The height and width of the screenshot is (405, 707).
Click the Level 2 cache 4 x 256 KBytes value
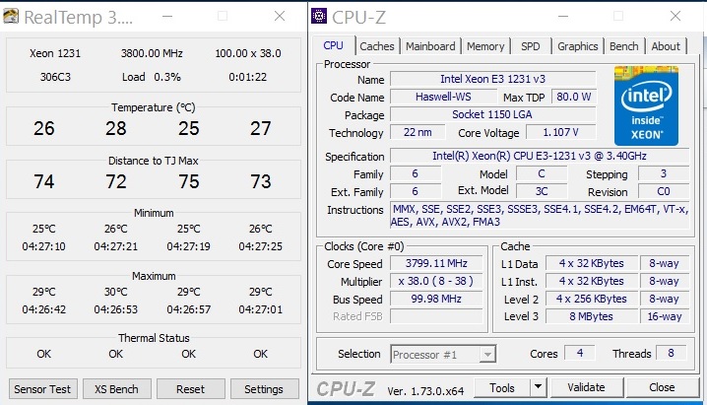591,299
